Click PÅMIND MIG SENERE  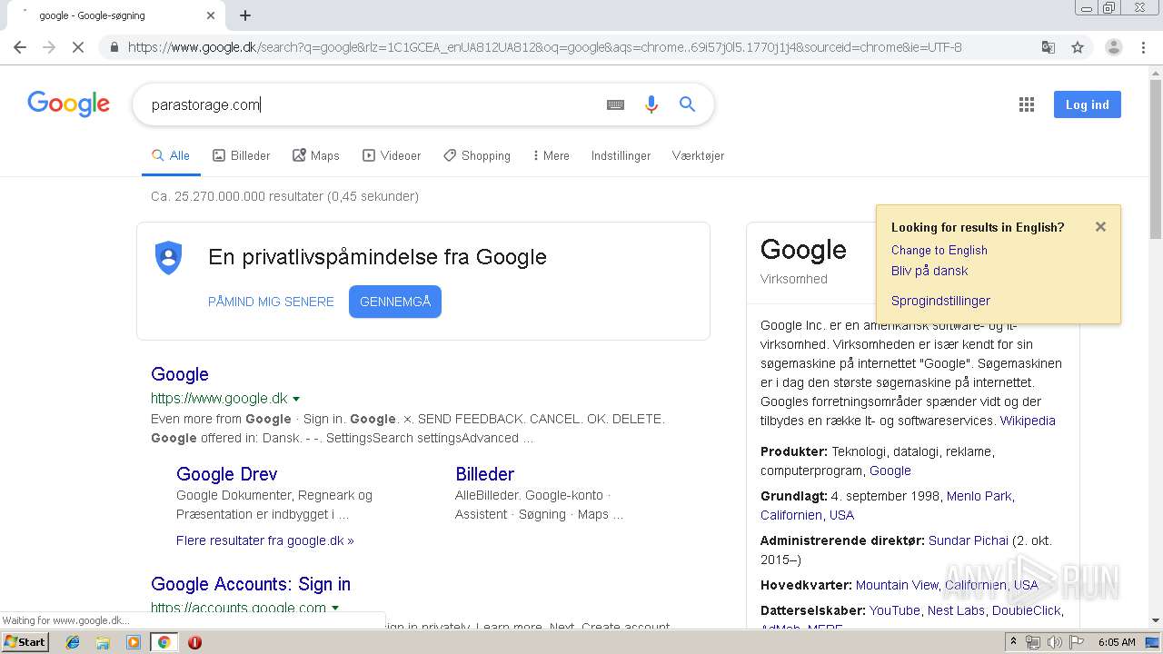coord(271,302)
